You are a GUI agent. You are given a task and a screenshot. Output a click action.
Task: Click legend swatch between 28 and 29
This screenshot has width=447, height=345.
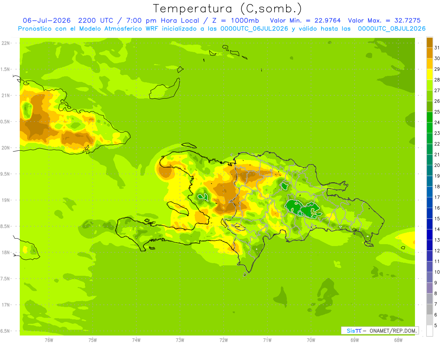[x=429, y=74]
